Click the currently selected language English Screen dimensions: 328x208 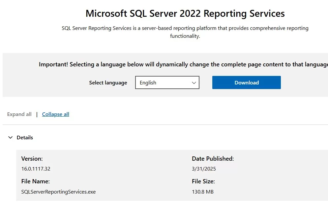[148, 82]
